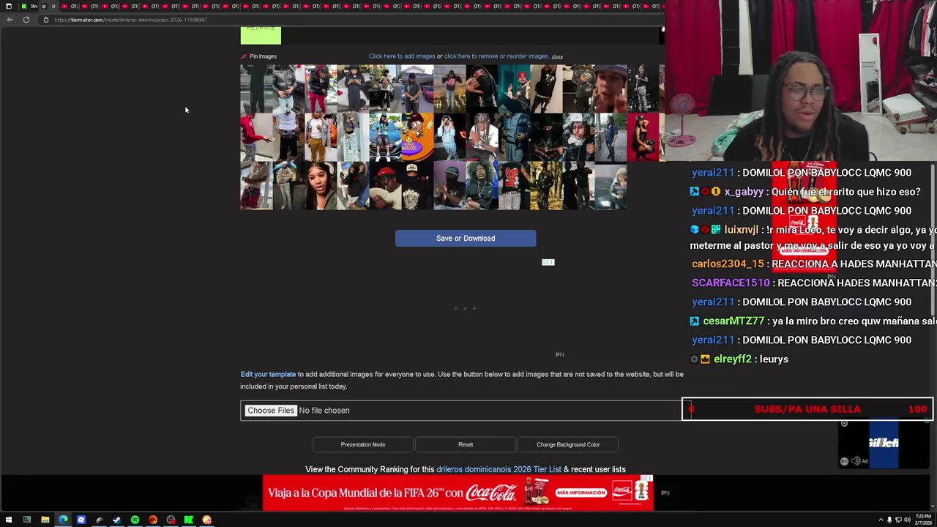The width and height of the screenshot is (937, 527).
Task: Open the 'Click here to add images' link
Action: [402, 56]
